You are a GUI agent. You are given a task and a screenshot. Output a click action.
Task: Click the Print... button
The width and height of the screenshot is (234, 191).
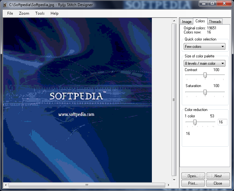193,183
